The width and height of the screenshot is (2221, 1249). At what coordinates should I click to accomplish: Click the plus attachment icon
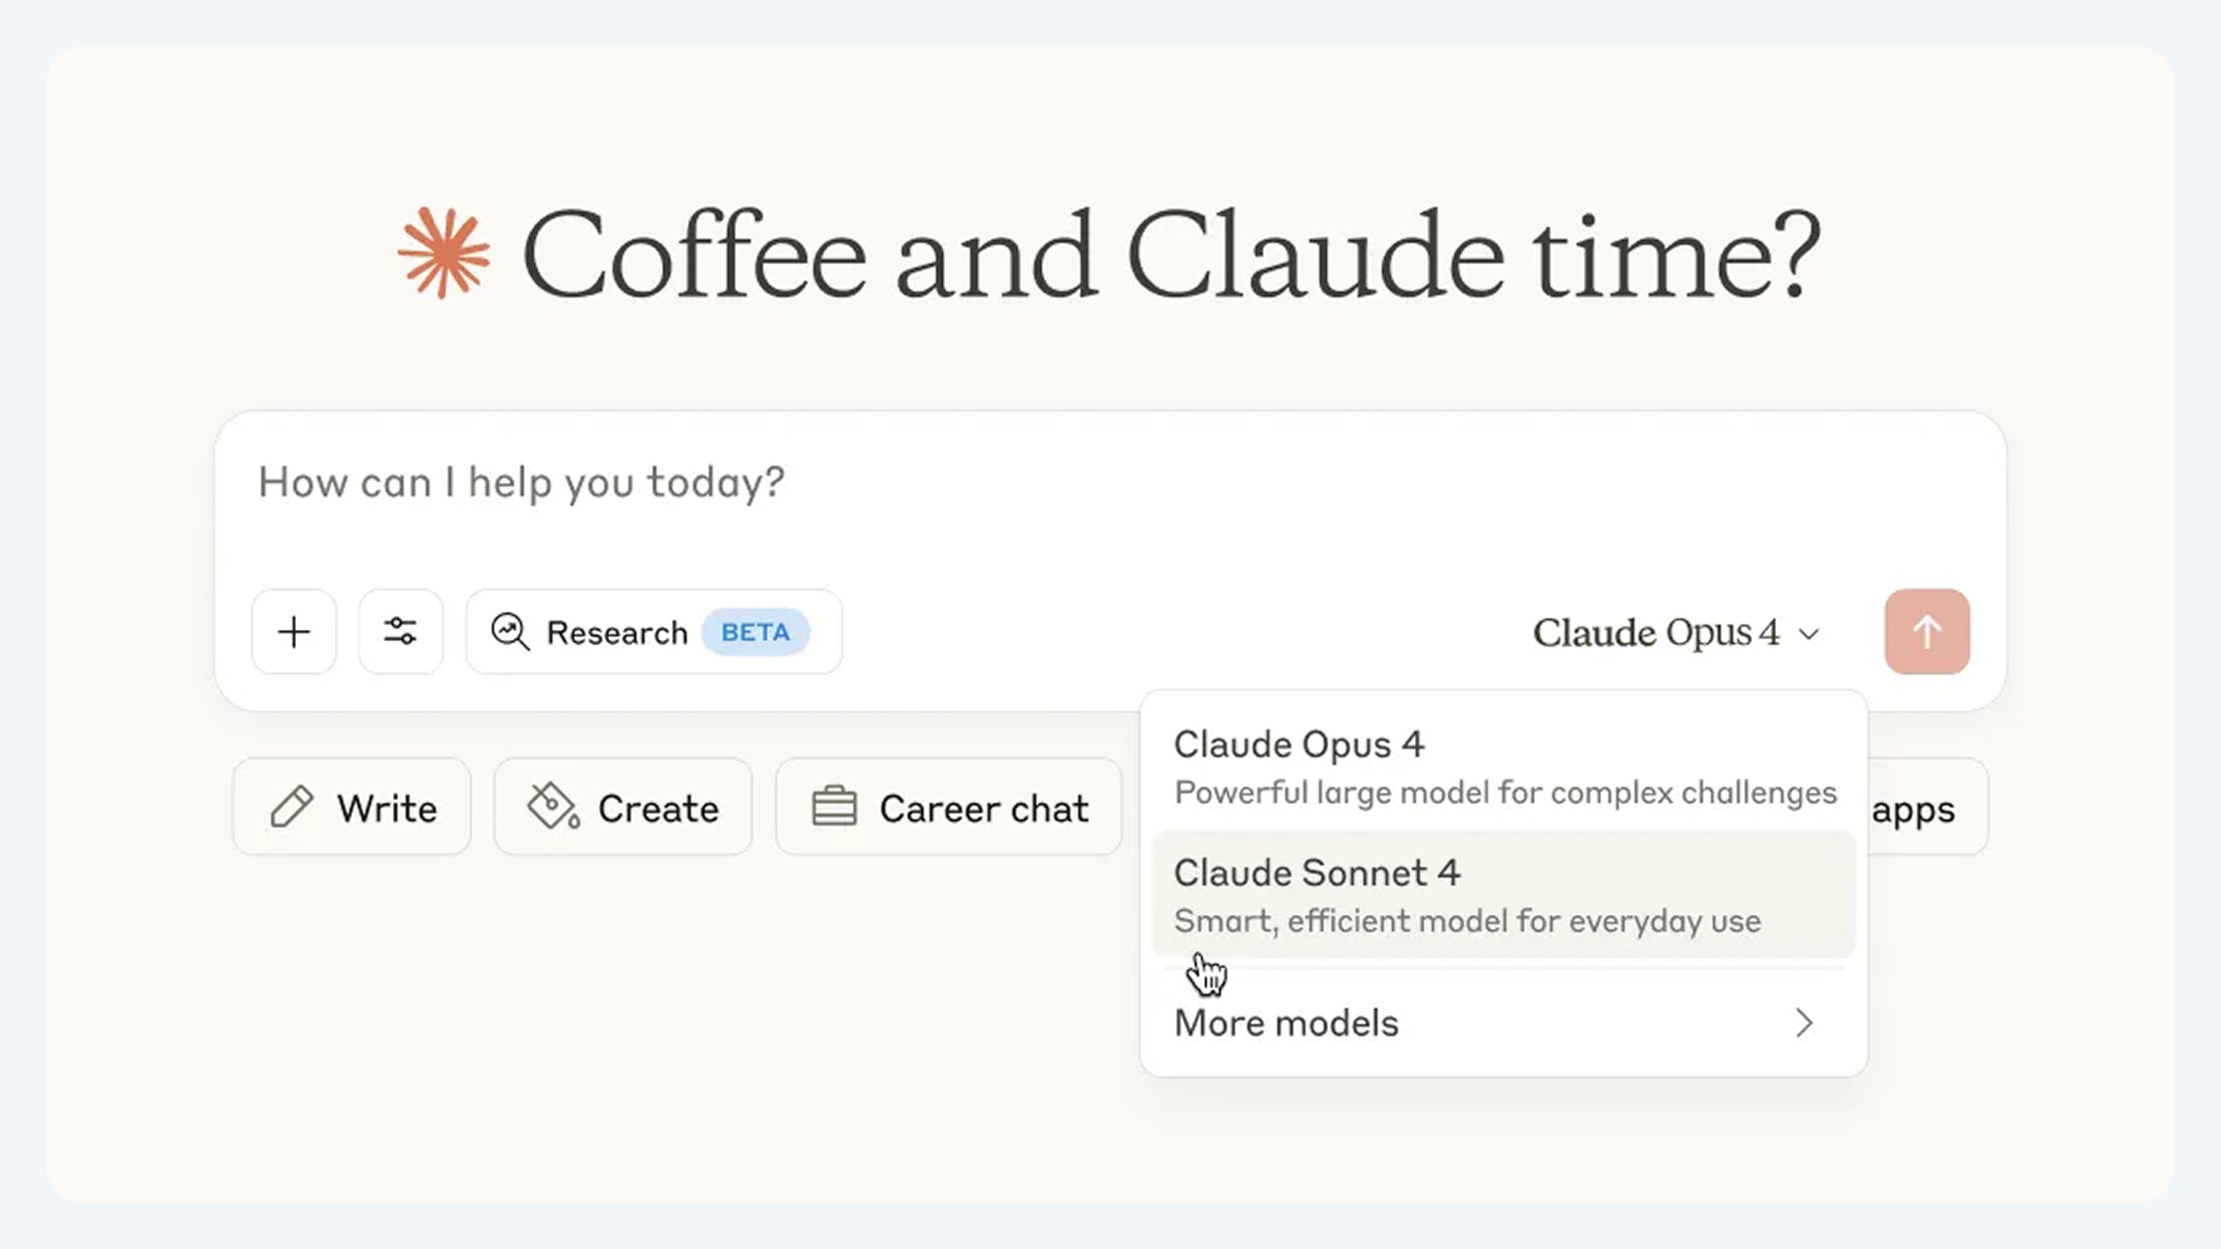pos(294,632)
